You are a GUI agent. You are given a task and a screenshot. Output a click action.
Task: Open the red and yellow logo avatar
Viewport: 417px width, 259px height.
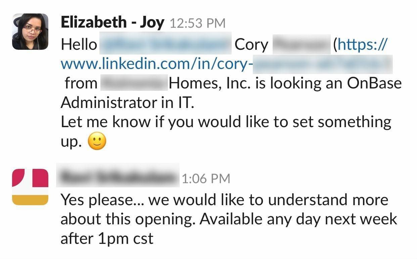click(30, 187)
